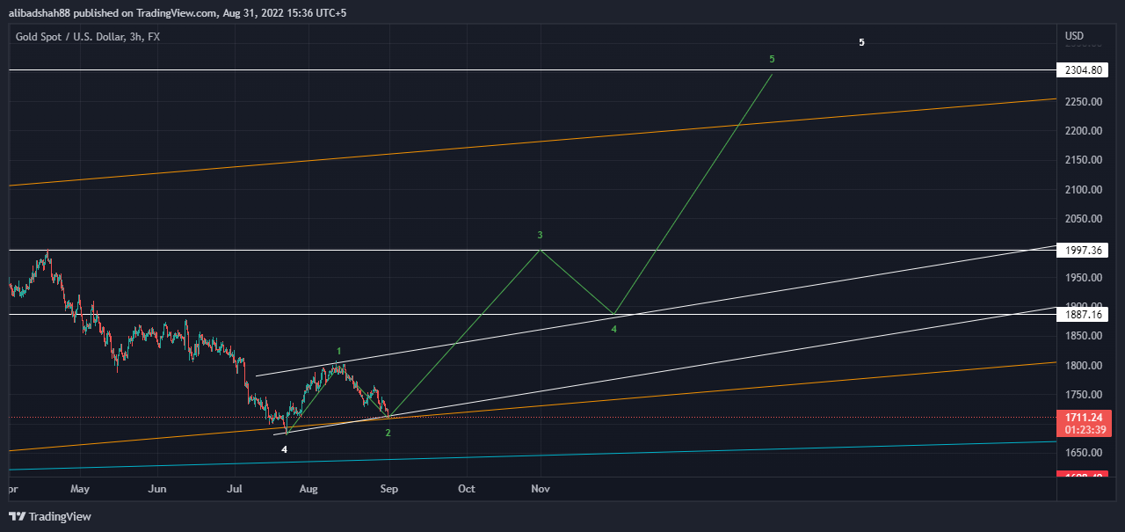Viewport: 1125px width, 532px height.
Task: Click the 01:23:39 bar countdown timer
Action: click(1083, 432)
